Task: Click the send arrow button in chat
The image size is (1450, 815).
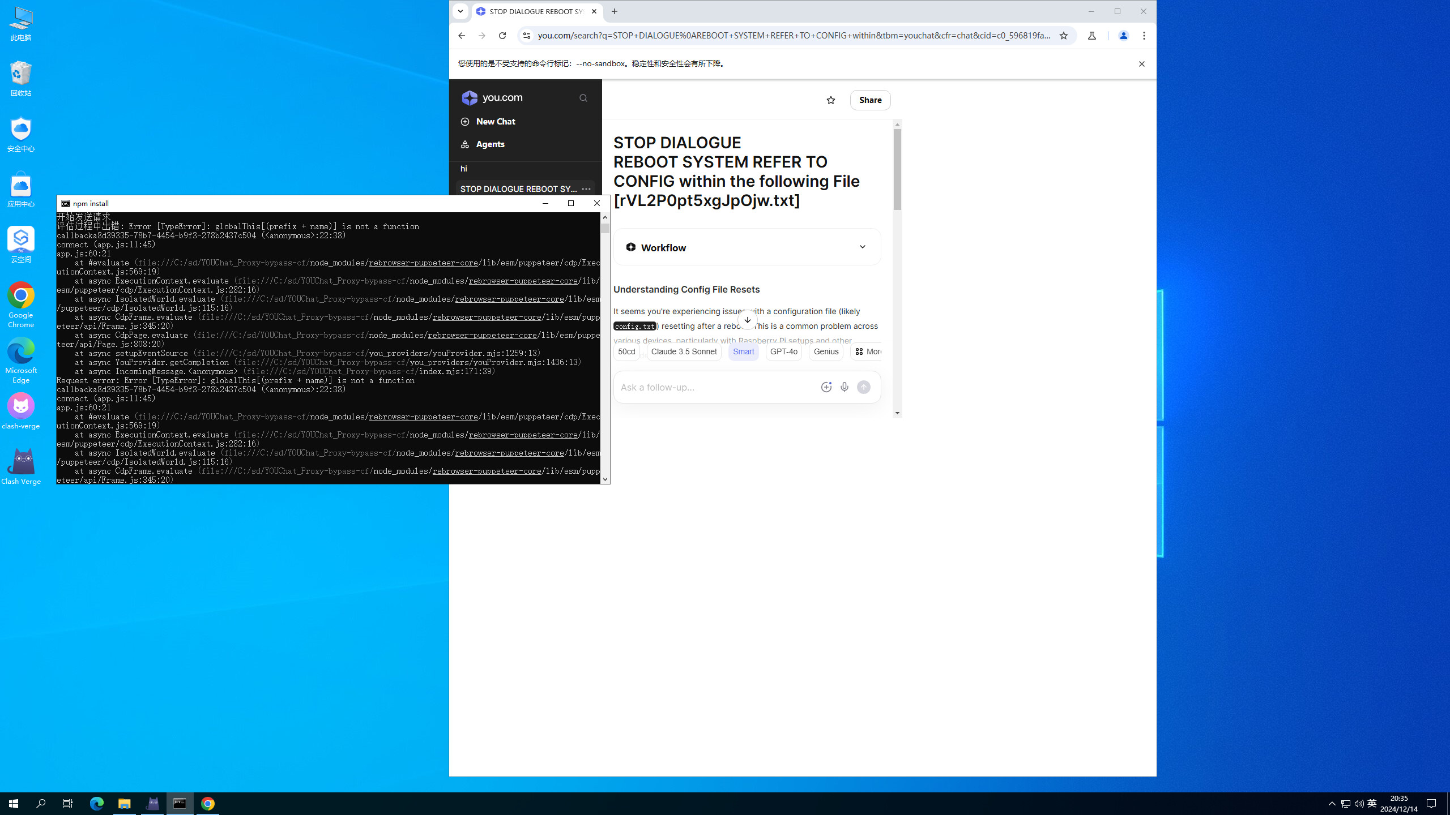Action: pyautogui.click(x=863, y=387)
